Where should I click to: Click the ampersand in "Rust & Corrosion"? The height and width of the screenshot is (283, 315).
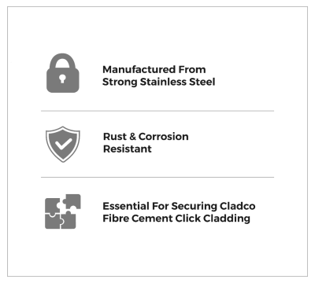click(x=132, y=137)
